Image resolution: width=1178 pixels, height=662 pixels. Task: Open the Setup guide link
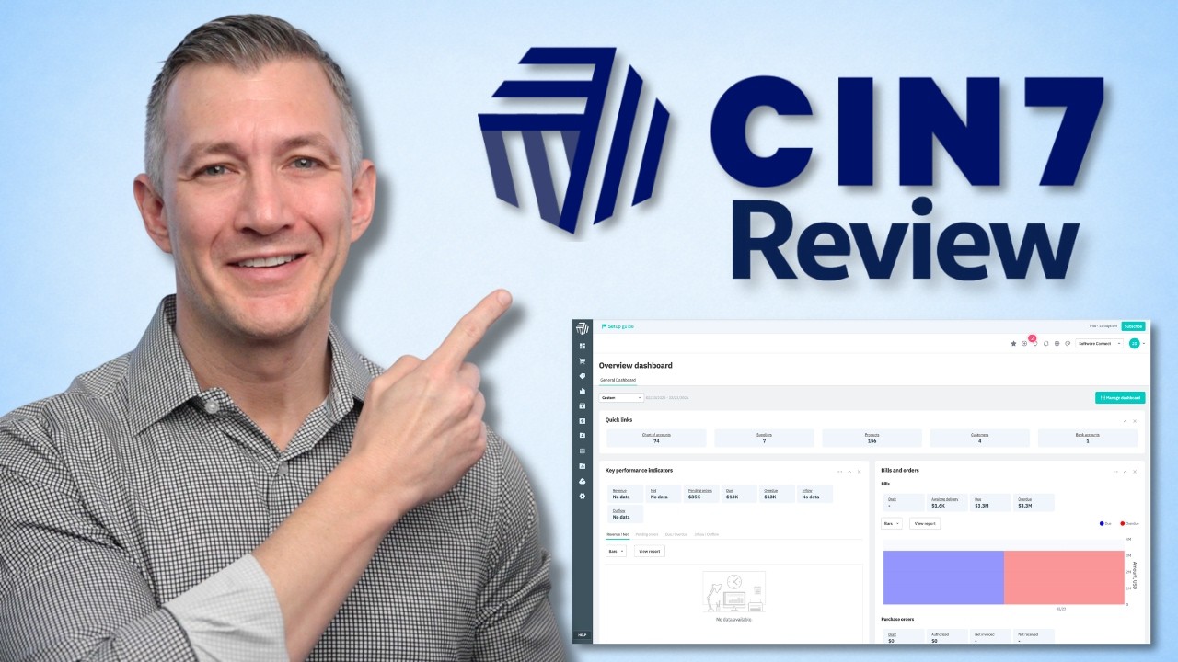(618, 326)
